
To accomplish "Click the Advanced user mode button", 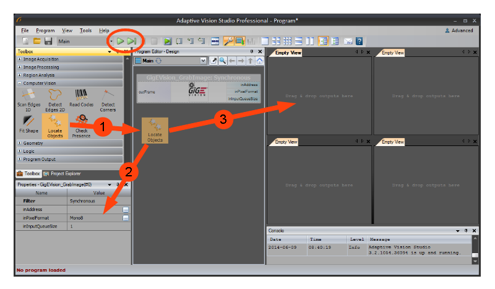I will 459,30.
